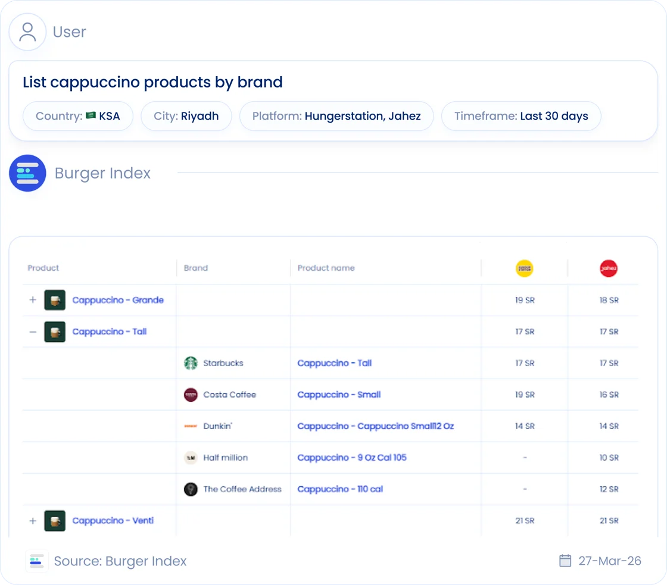Open Cappuccino - Cappuccino Small12 Oz link
The width and height of the screenshot is (667, 585).
tap(376, 426)
